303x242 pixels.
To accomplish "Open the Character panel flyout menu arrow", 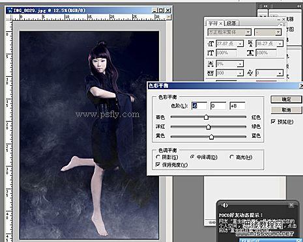I will [x=282, y=25].
